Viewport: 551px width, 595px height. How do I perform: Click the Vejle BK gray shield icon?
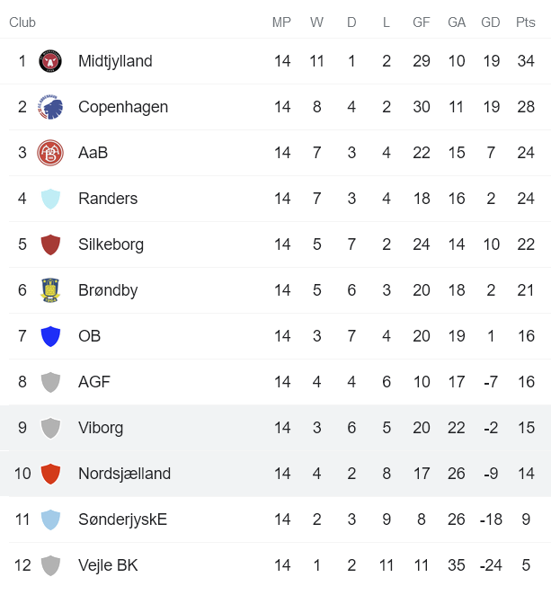50,565
